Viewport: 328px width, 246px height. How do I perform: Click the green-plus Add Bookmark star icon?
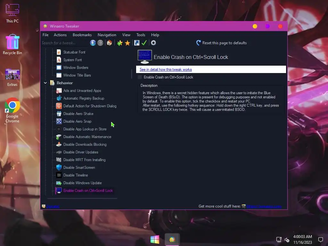120,43
